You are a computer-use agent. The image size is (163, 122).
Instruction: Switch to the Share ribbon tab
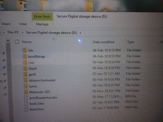coord(6,24)
